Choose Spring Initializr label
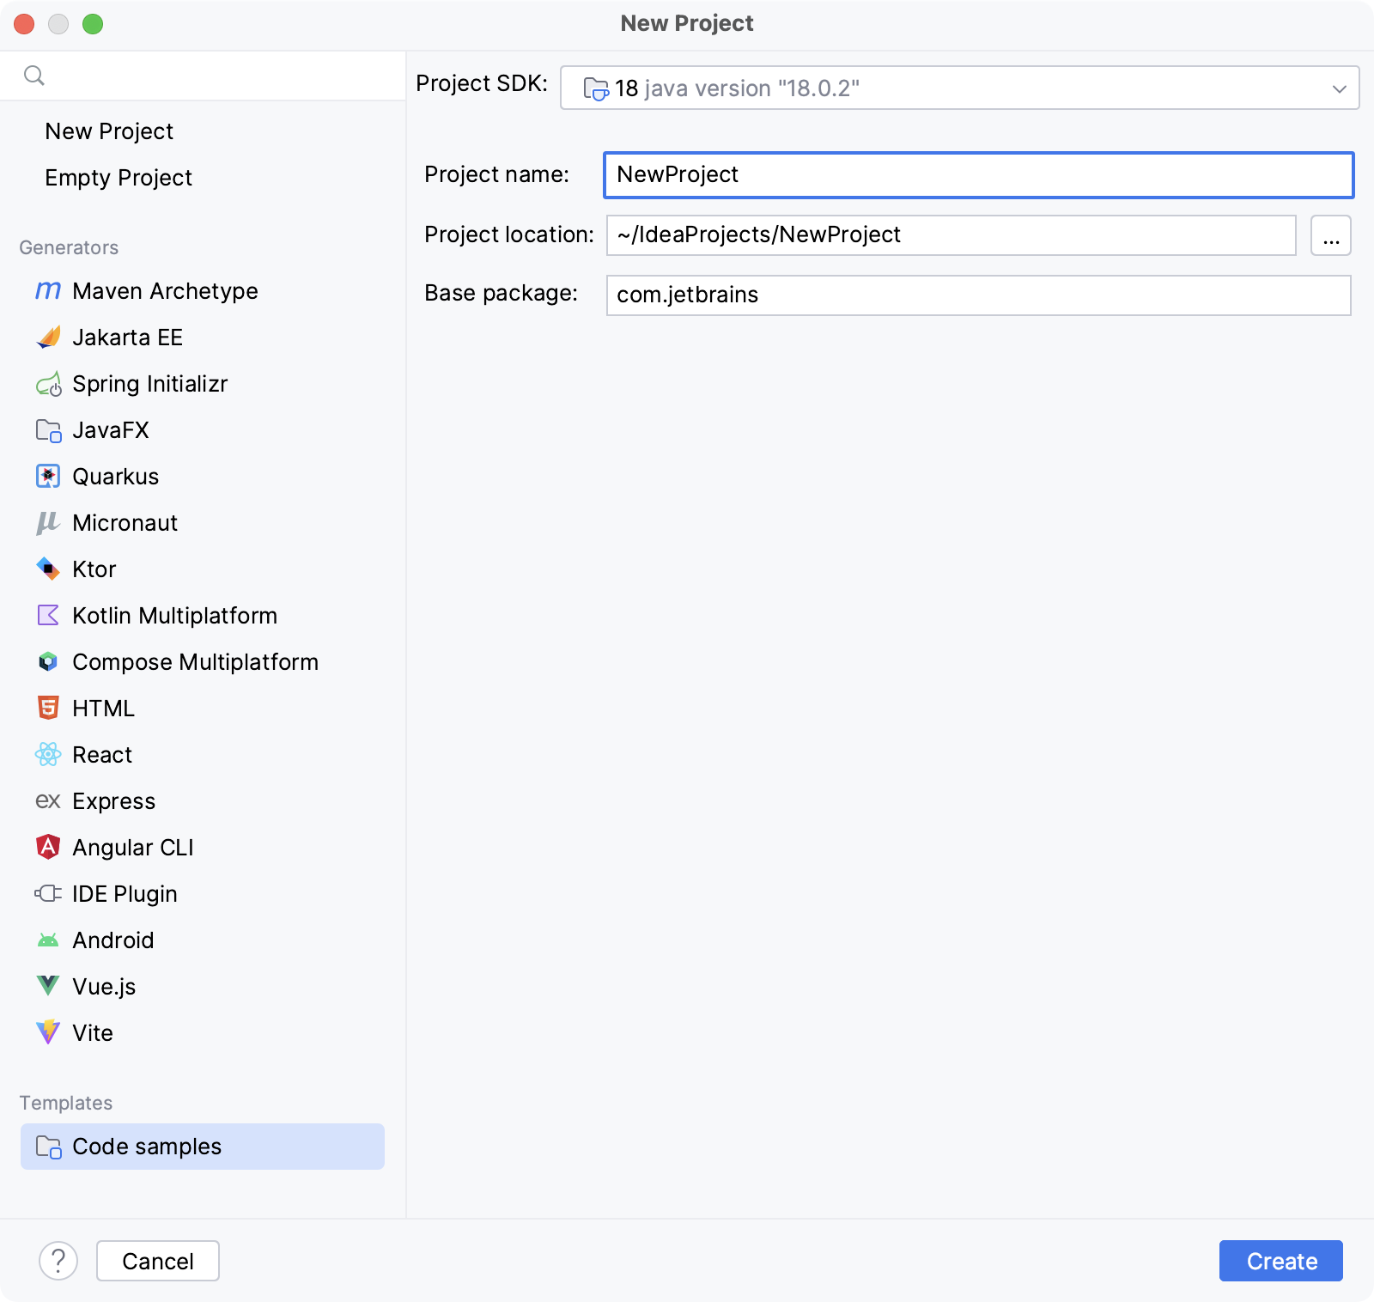Image resolution: width=1374 pixels, height=1302 pixels. tap(150, 384)
